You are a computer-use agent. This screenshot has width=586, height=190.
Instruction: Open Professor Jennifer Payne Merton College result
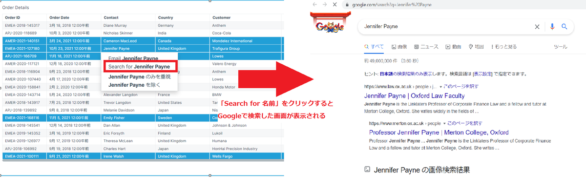[439, 132]
